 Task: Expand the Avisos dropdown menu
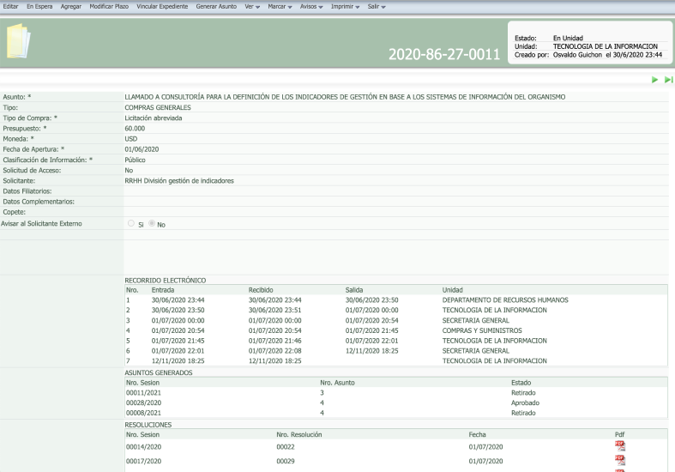point(311,7)
